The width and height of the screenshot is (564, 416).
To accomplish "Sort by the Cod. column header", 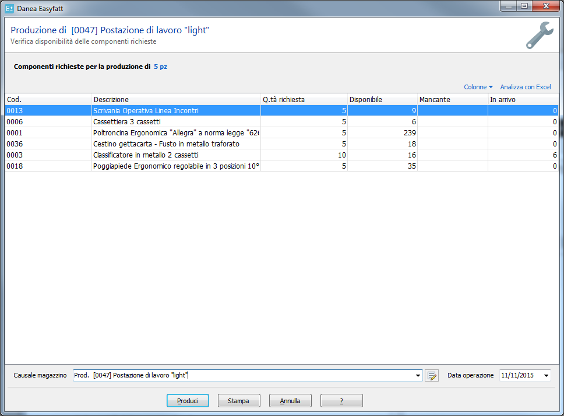I will coord(48,100).
